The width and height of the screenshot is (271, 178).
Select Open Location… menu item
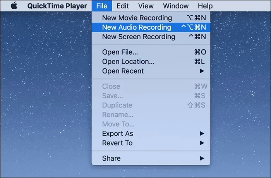[x=128, y=62]
